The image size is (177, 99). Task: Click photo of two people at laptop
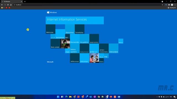coord(94,58)
